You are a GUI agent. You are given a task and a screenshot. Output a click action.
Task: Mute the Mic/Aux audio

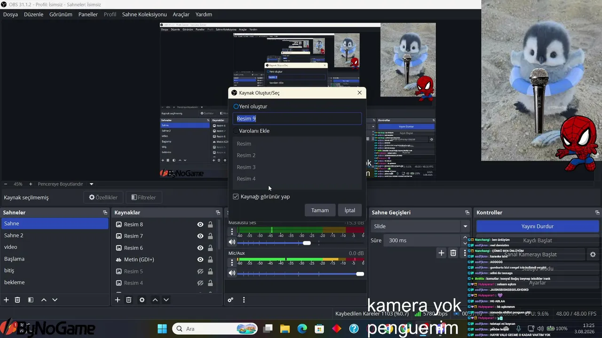pyautogui.click(x=232, y=273)
